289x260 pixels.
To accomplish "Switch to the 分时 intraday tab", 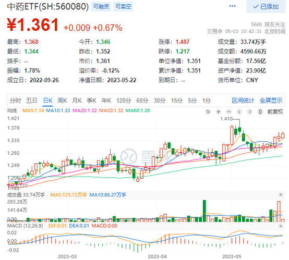I will pos(15,101).
